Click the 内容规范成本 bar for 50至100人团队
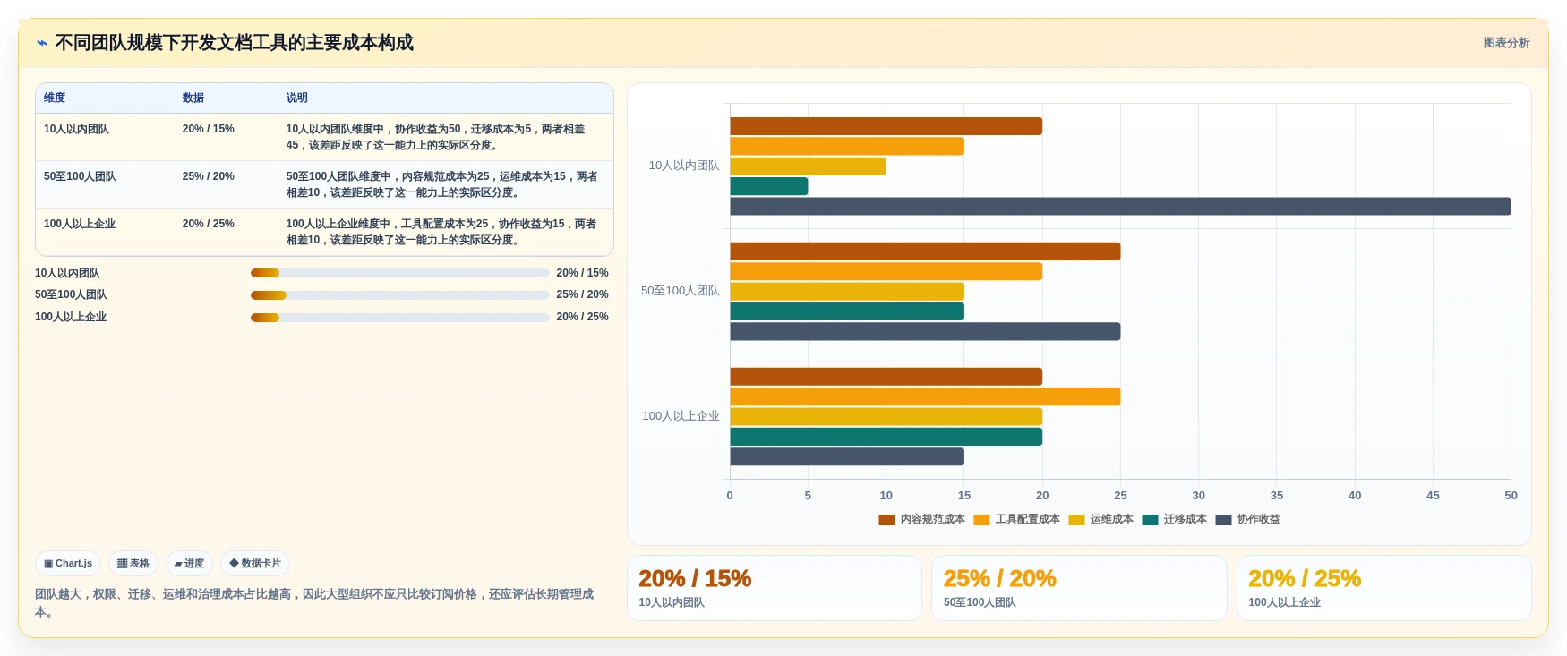 925,251
